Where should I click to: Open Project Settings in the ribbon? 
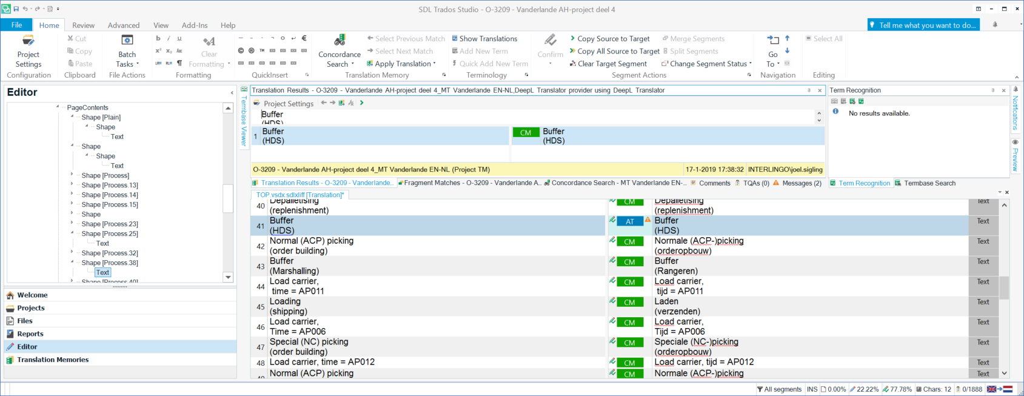28,51
